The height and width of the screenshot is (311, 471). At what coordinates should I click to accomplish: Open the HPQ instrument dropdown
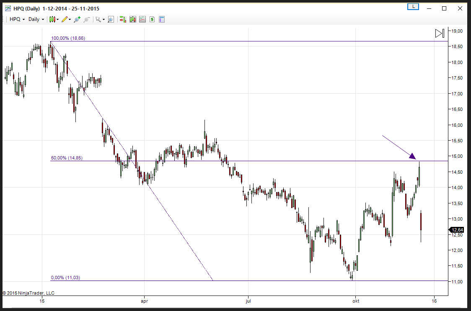click(x=17, y=19)
